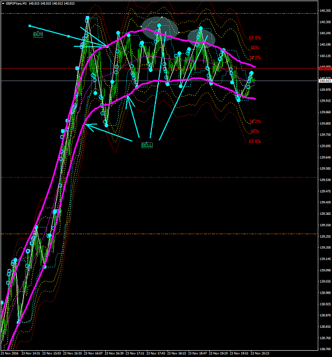Screen dimensions: 332x357
Task: Select the smaller gray ellipse object
Action: point(201,38)
